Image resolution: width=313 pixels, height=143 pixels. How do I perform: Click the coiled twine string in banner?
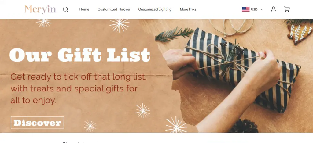click(x=232, y=27)
